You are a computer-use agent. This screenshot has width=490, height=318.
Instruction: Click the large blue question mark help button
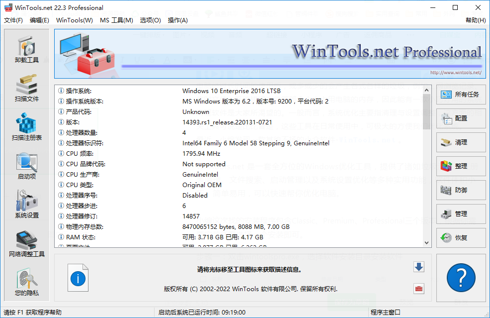point(461,278)
